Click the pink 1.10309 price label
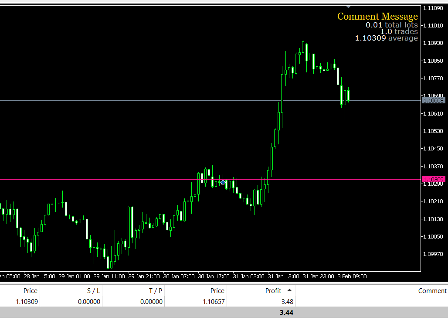Screen dimensions: 448x324 point(433,179)
